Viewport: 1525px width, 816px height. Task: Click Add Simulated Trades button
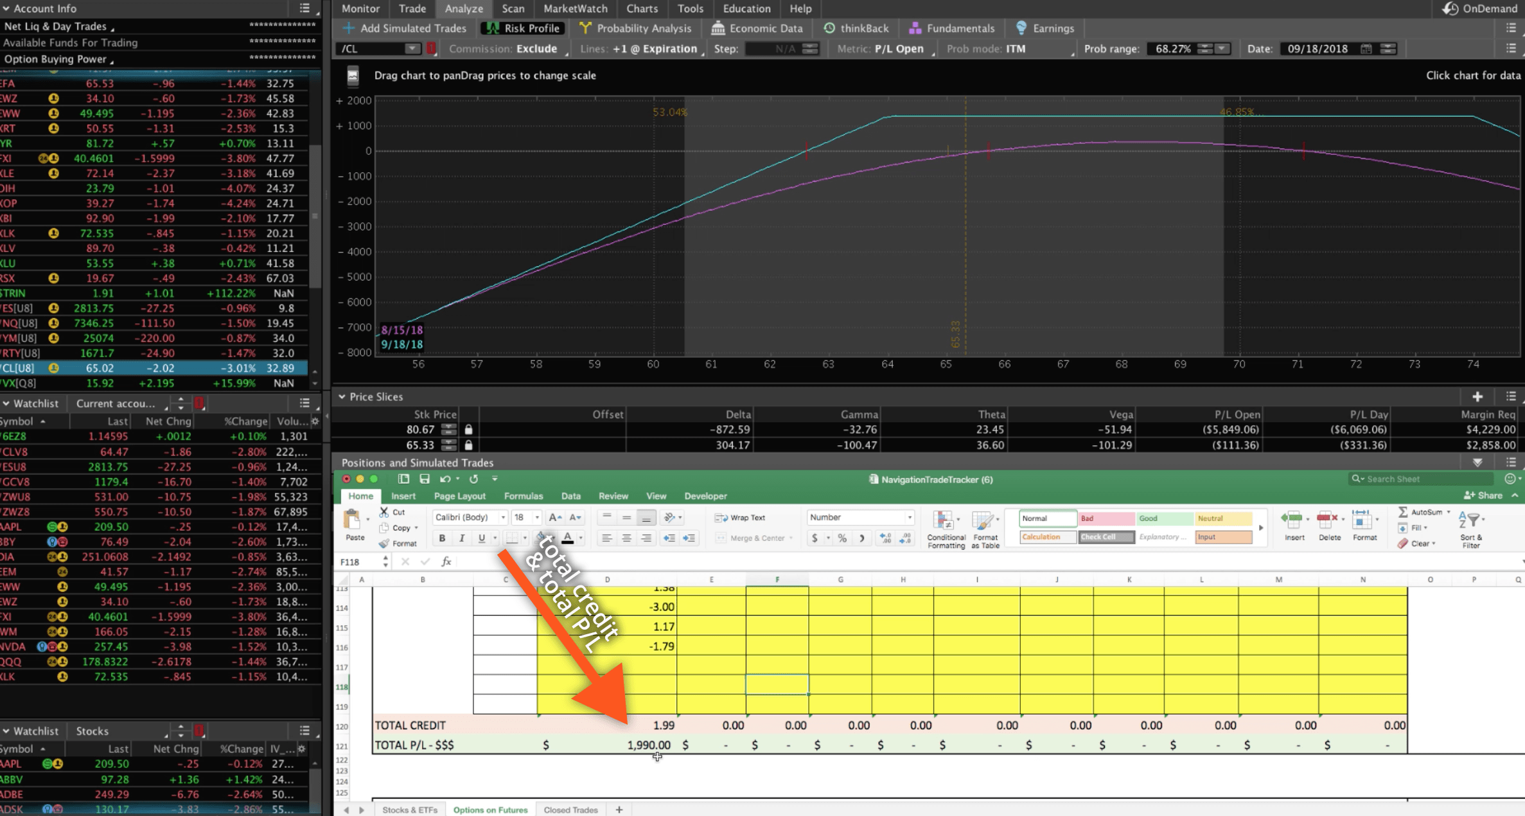(x=405, y=28)
